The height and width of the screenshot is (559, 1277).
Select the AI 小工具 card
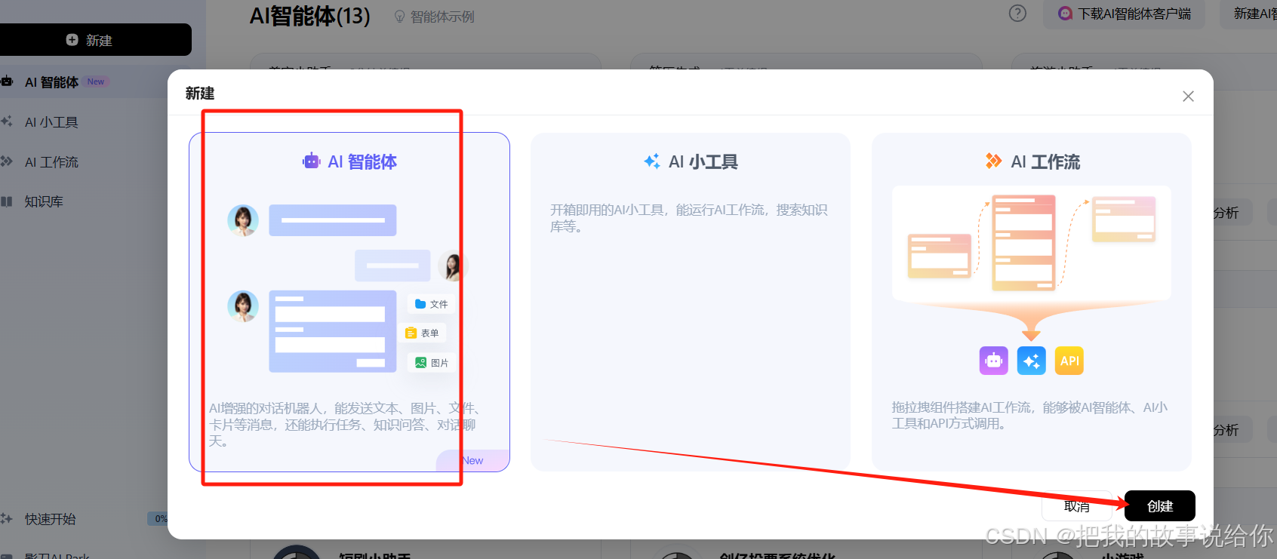click(691, 302)
